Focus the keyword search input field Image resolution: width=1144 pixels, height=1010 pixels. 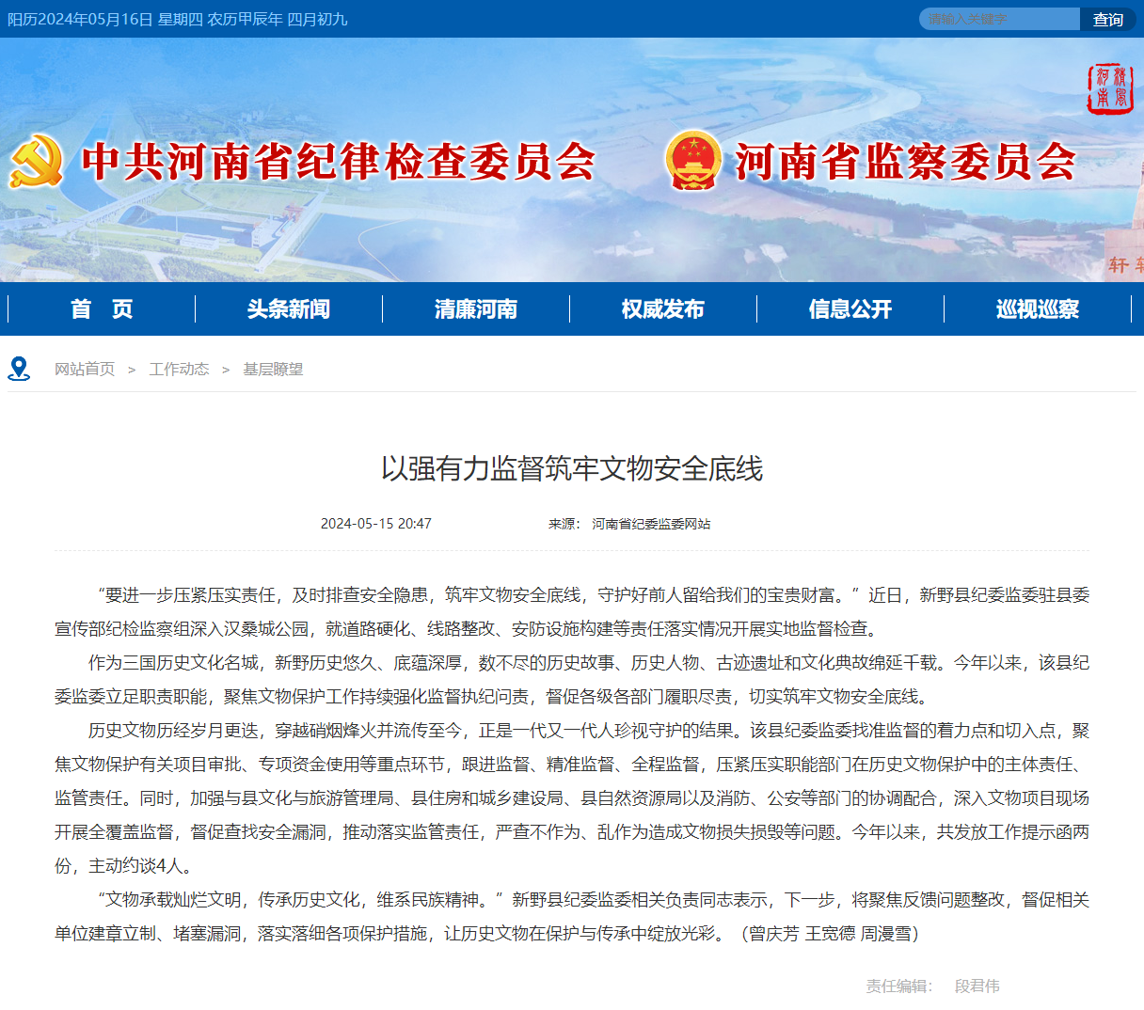click(x=999, y=19)
